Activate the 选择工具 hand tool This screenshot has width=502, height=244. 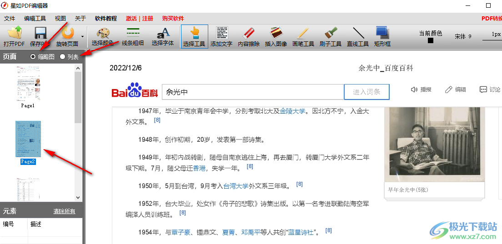(x=194, y=36)
